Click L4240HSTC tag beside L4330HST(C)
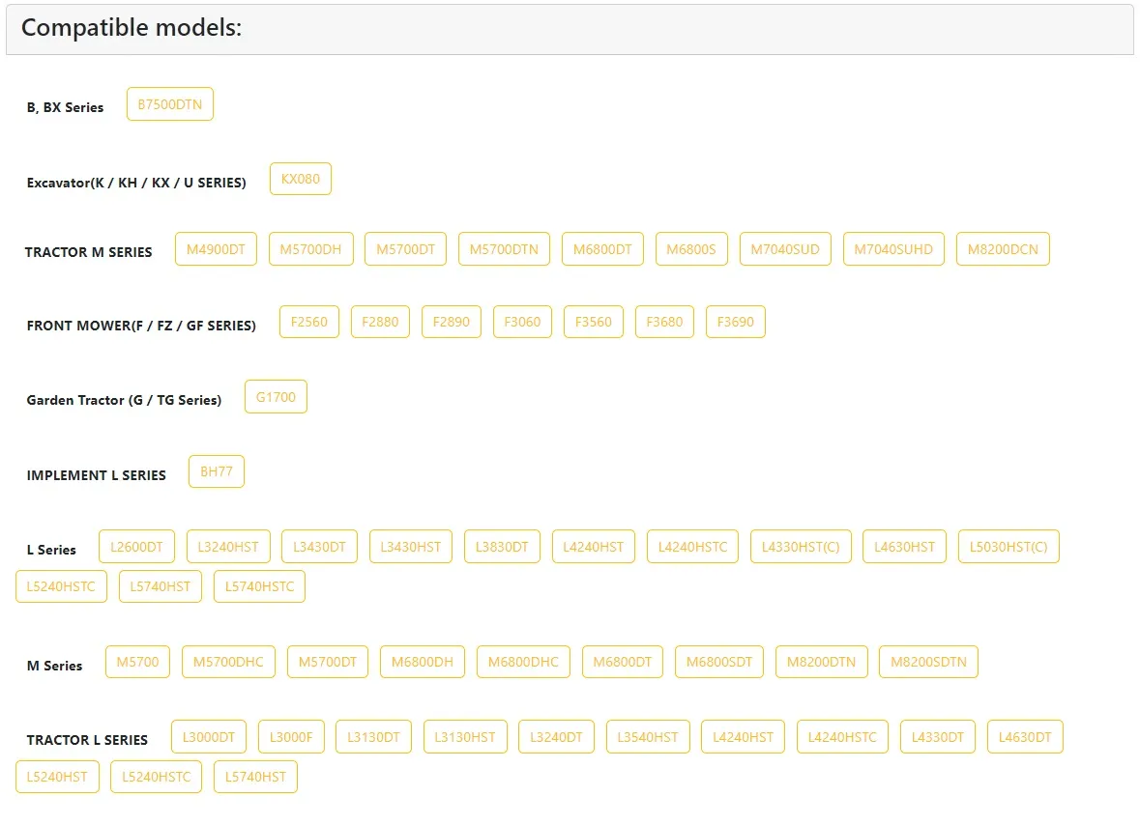The image size is (1140, 825). tap(693, 547)
